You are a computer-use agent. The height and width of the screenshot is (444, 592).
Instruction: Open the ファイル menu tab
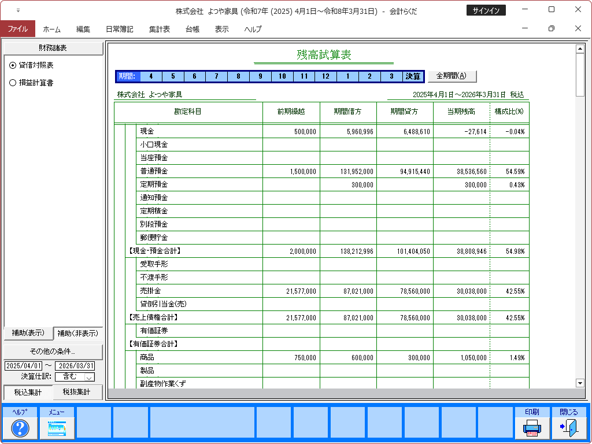tap(17, 29)
